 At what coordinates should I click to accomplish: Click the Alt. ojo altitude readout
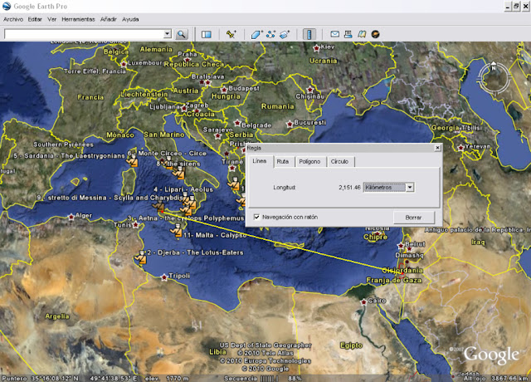tap(496, 379)
